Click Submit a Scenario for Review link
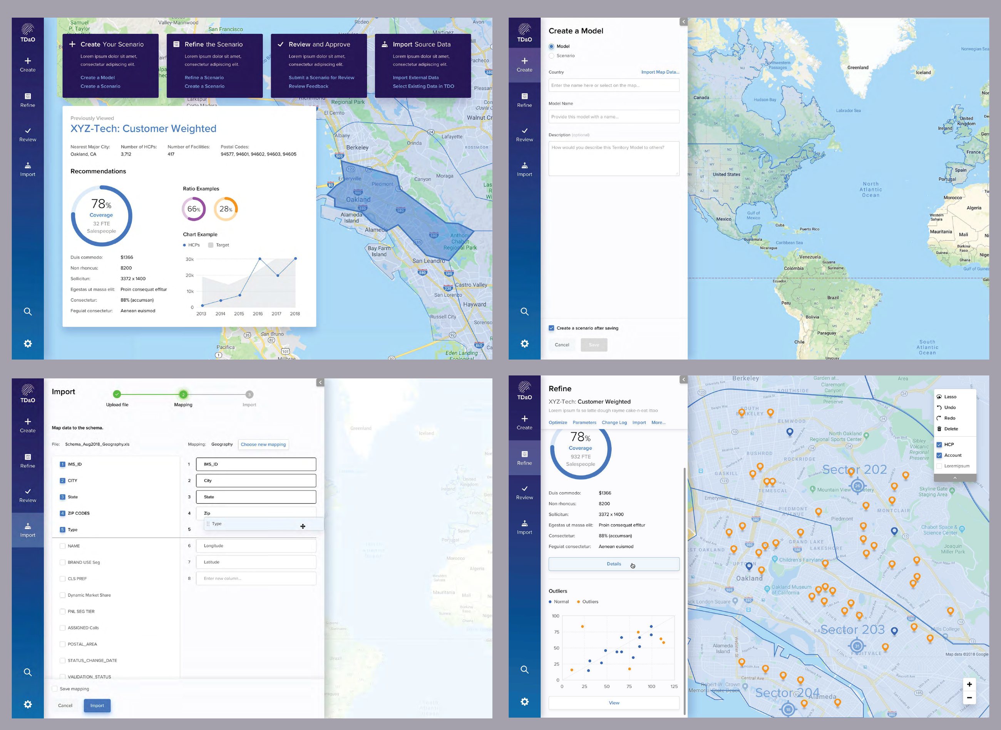Viewport: 1001px width, 730px height. (x=321, y=78)
